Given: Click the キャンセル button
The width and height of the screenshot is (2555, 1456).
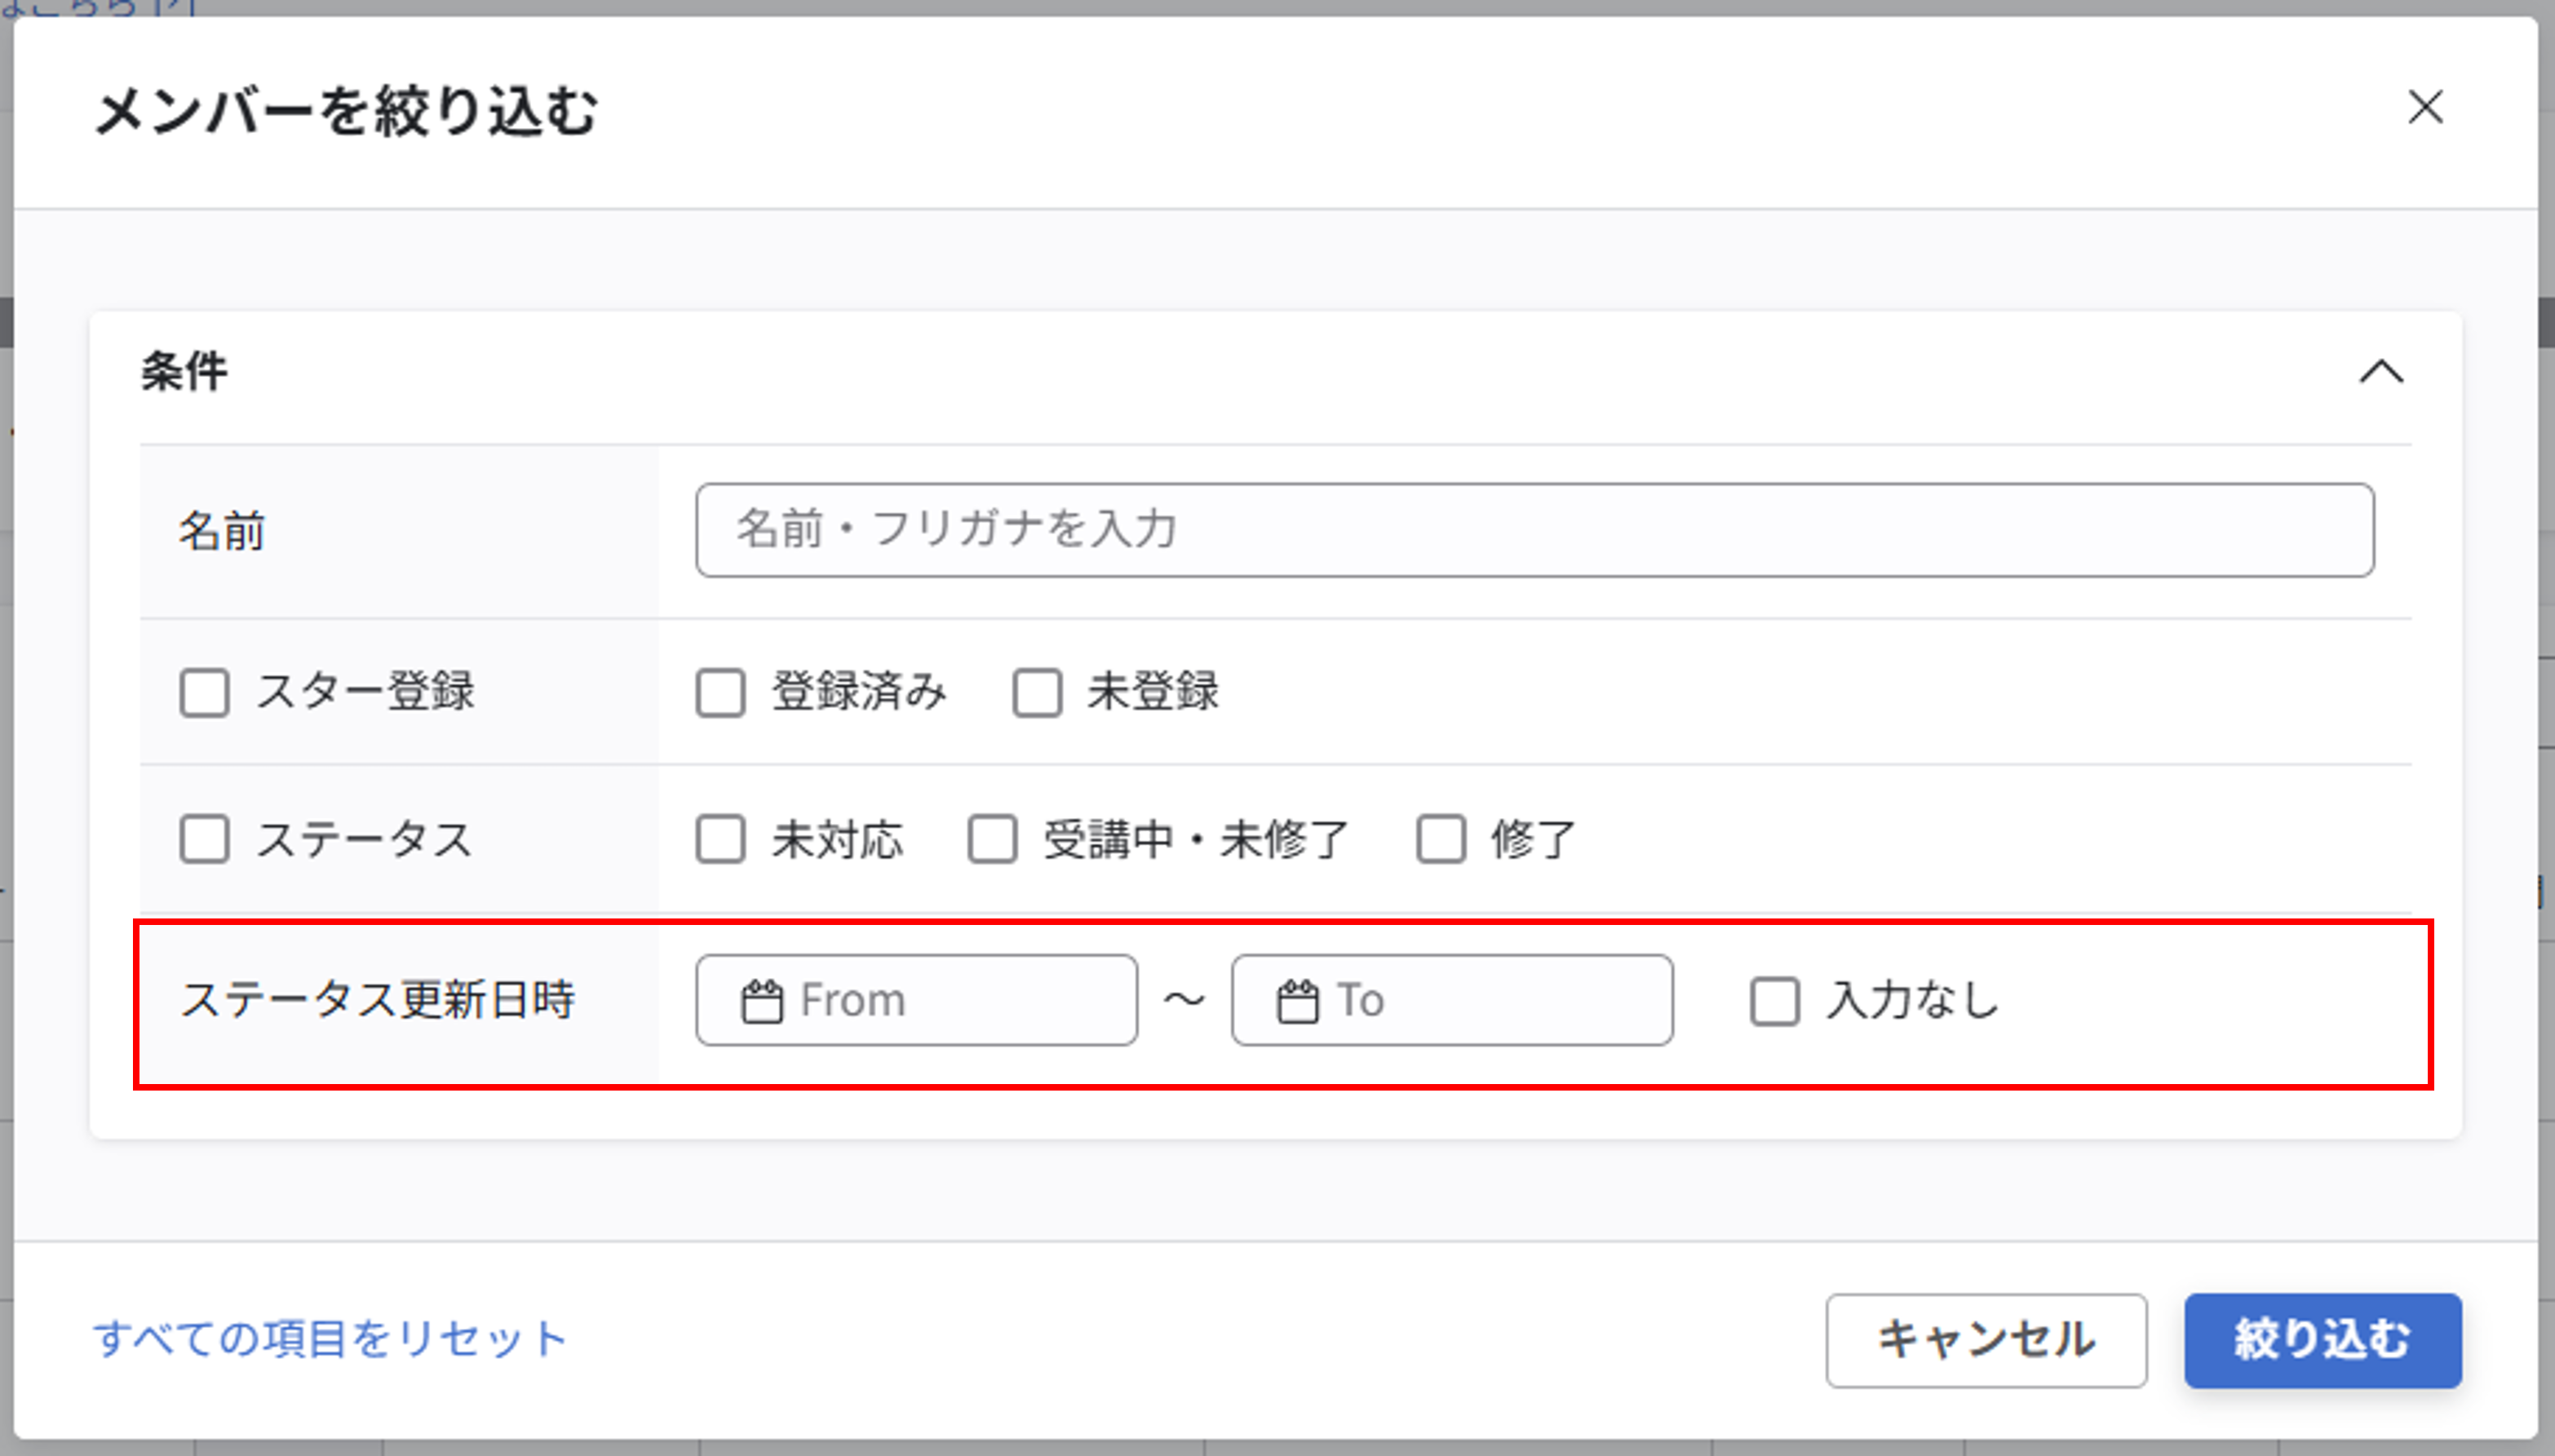Looking at the screenshot, I should coord(1986,1341).
